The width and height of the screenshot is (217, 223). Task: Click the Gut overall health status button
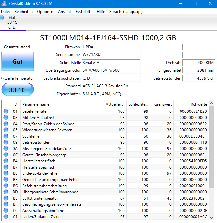pyautogui.click(x=18, y=61)
